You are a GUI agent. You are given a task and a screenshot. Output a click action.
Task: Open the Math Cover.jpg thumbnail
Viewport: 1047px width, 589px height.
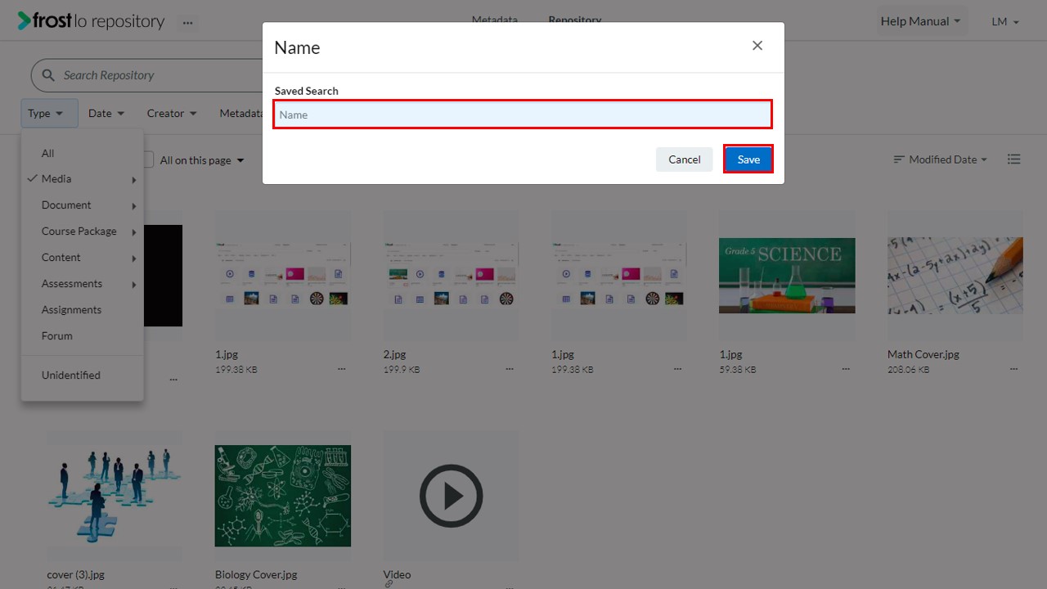955,276
